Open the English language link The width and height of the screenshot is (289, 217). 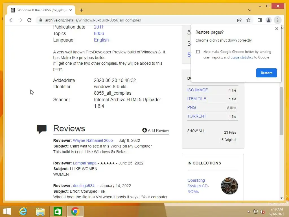[101, 40]
